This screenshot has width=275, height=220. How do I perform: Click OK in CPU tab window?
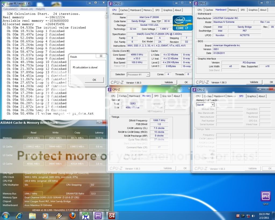[x=186, y=82]
